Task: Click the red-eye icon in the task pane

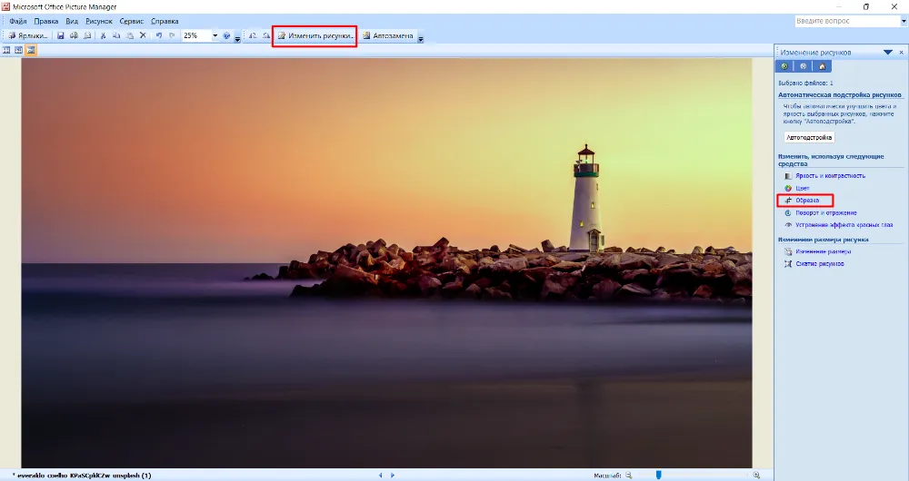Action: pos(788,225)
